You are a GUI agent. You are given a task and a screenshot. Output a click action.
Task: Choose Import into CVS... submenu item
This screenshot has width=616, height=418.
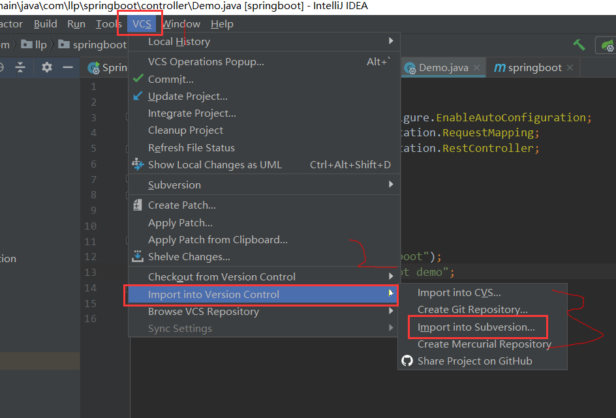coord(483,293)
